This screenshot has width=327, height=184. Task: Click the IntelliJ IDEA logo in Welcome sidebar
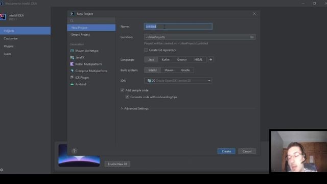pyautogui.click(x=3, y=17)
